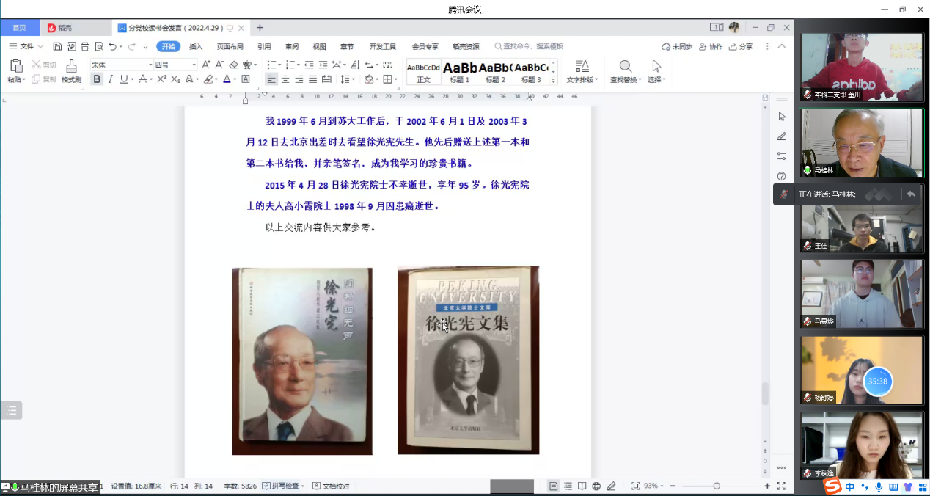Image resolution: width=930 pixels, height=496 pixels.
Task: Open the Find and Replace magnifier
Action: click(626, 66)
